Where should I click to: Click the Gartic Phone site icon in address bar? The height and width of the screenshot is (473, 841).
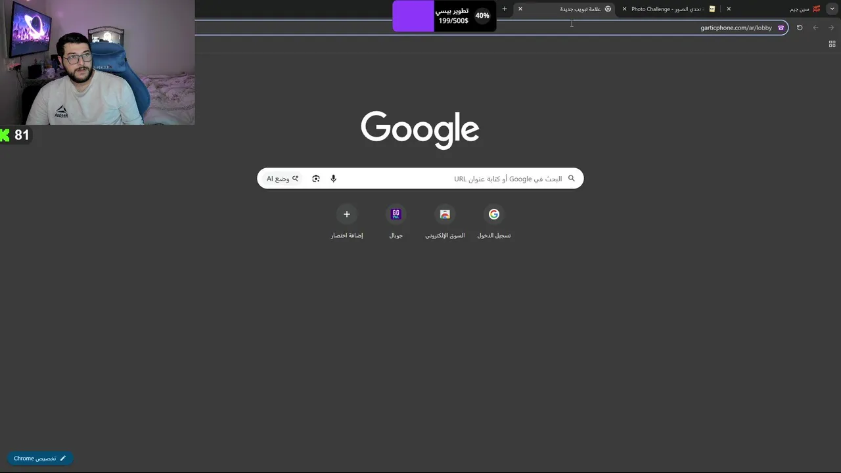[781, 28]
